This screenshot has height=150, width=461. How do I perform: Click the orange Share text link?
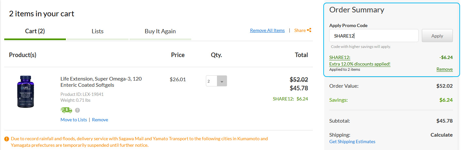(x=300, y=30)
